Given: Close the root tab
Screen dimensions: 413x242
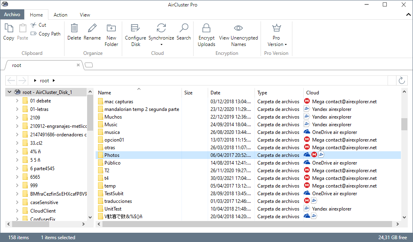Looking at the screenshot, I should [78, 65].
